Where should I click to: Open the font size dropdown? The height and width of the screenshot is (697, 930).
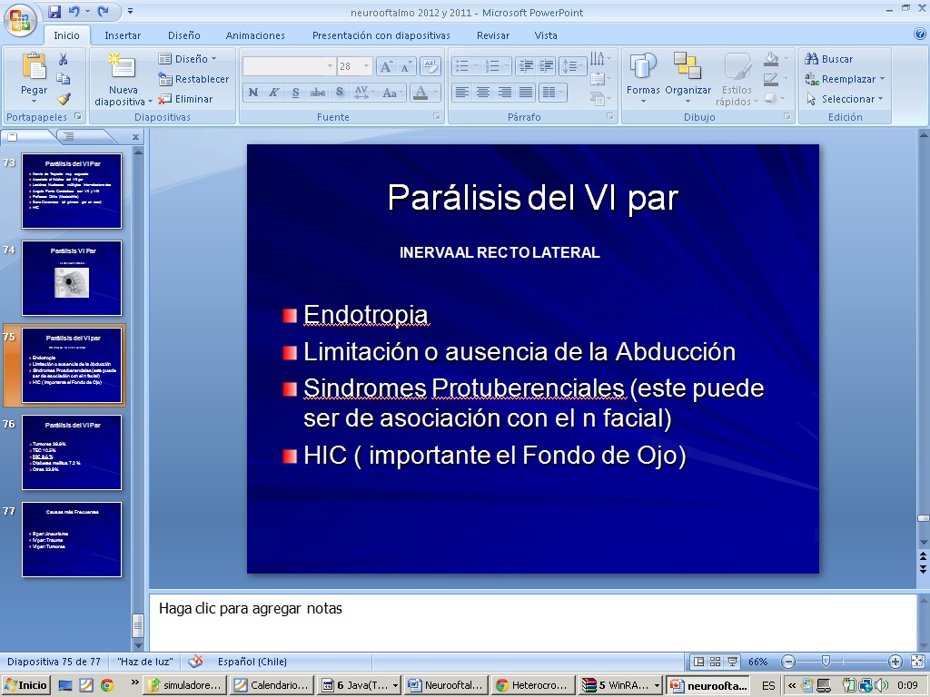pos(366,66)
